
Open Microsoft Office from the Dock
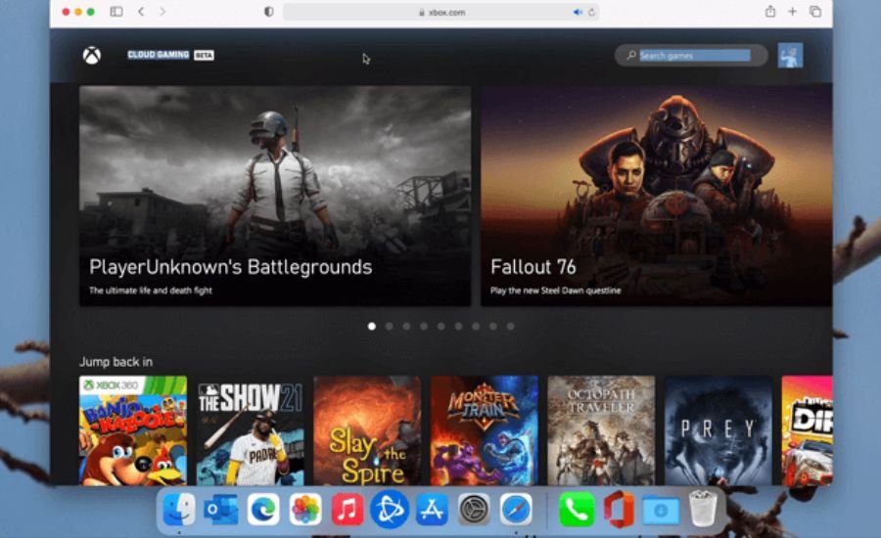(619, 510)
